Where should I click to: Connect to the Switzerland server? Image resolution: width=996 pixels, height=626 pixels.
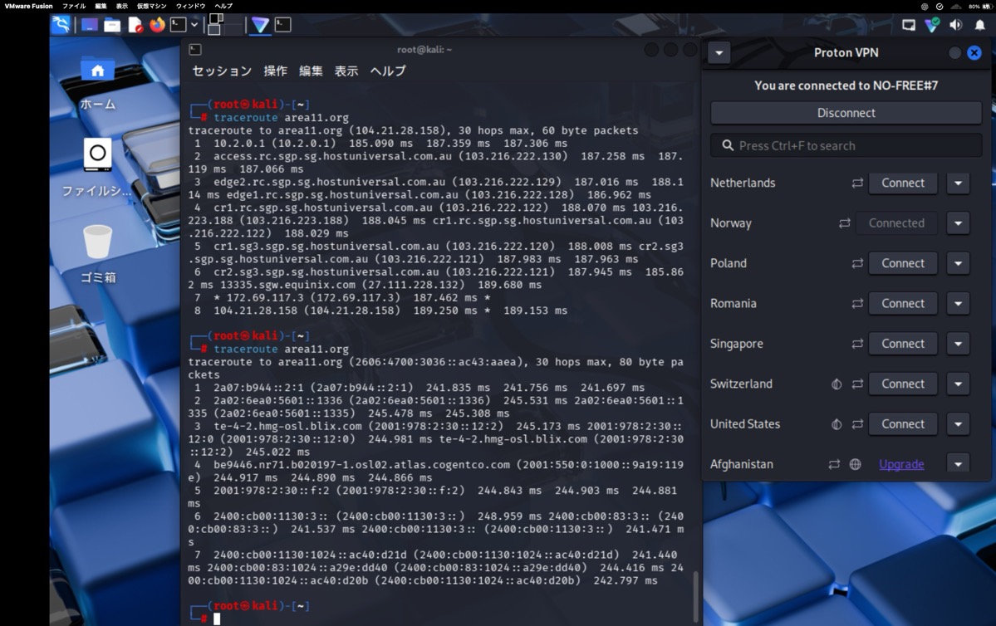(903, 384)
